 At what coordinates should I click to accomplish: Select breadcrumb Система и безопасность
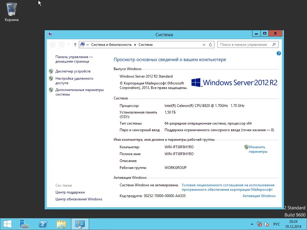point(111,45)
